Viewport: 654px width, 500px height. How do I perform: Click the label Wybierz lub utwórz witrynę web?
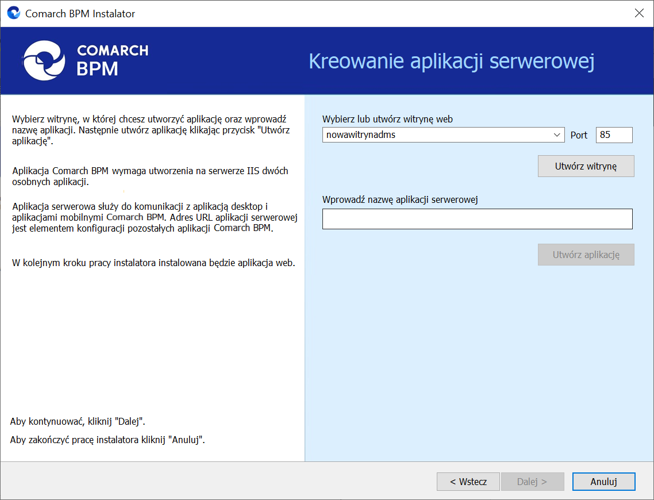(x=387, y=120)
